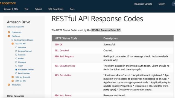Click the RESTful API Response Codes heading
The width and height of the screenshot is (175, 98).
(x=97, y=19)
